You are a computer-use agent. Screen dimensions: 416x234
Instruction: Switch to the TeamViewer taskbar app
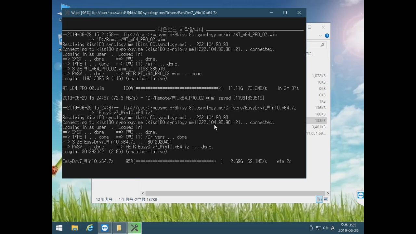[x=105, y=228]
